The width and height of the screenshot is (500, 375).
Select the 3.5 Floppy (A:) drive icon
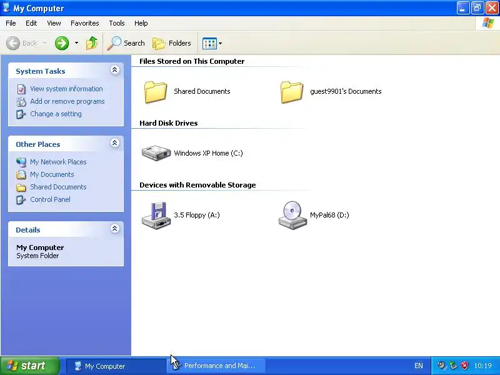pos(156,215)
